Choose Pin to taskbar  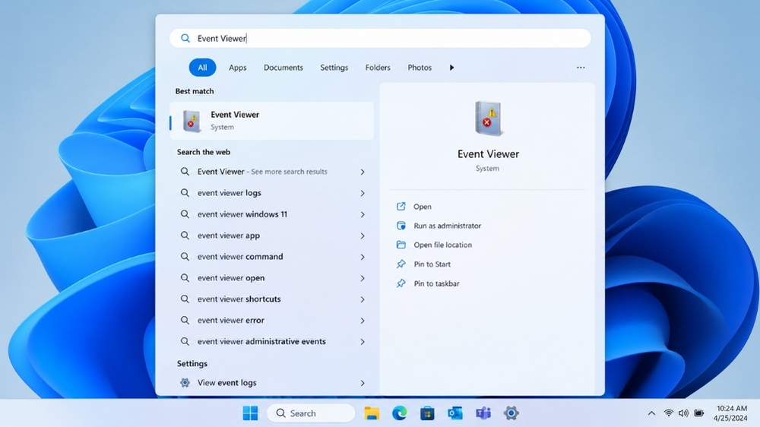point(436,283)
